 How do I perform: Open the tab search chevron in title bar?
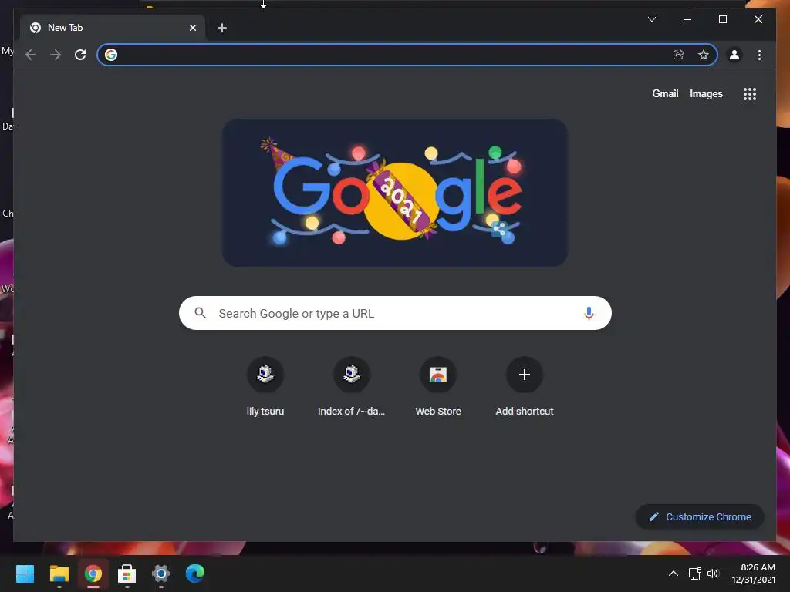(651, 19)
